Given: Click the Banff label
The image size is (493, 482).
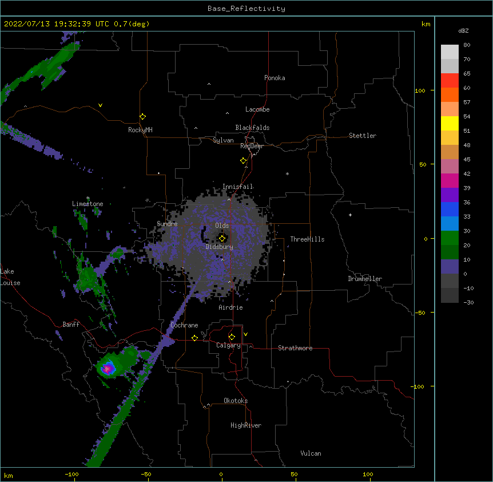Looking at the screenshot, I should 71,325.
